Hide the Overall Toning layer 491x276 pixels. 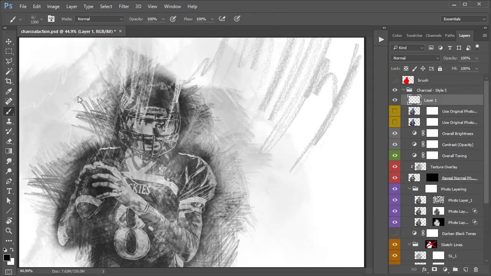pyautogui.click(x=395, y=156)
